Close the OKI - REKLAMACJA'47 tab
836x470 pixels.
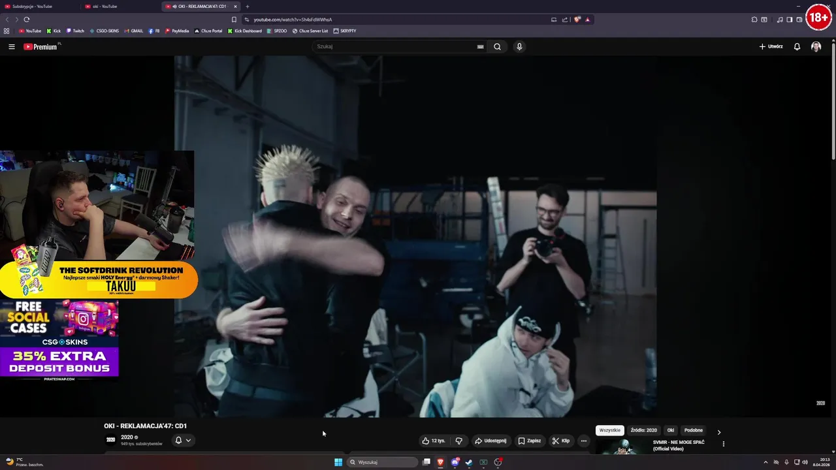click(236, 7)
